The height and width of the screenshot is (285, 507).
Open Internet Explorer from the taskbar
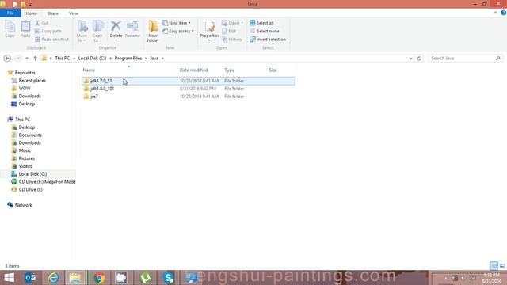(x=53, y=278)
